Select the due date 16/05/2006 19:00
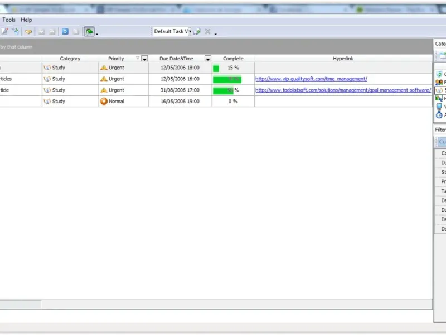The height and width of the screenshot is (335, 446). pyautogui.click(x=180, y=102)
